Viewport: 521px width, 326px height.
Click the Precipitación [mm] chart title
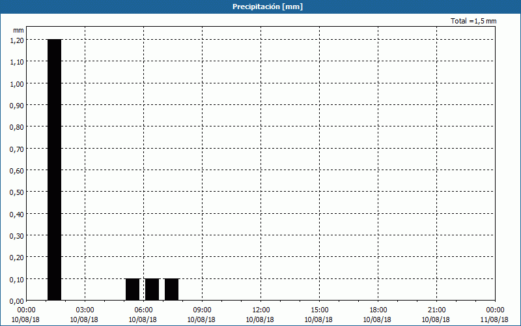268,7
